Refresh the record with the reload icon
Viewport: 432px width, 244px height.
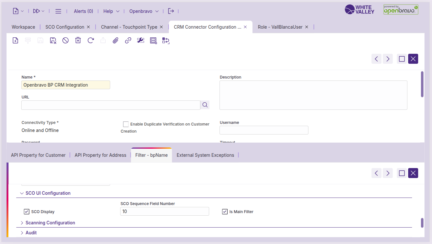[91, 40]
